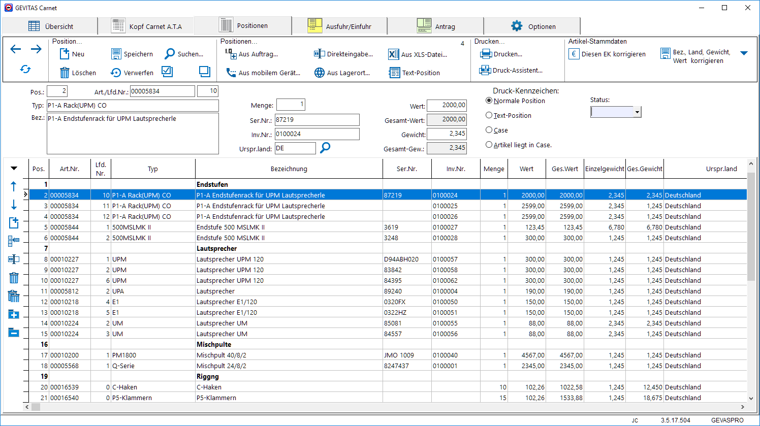
Task: Search country of origin with magnifier icon
Action: tap(325, 148)
